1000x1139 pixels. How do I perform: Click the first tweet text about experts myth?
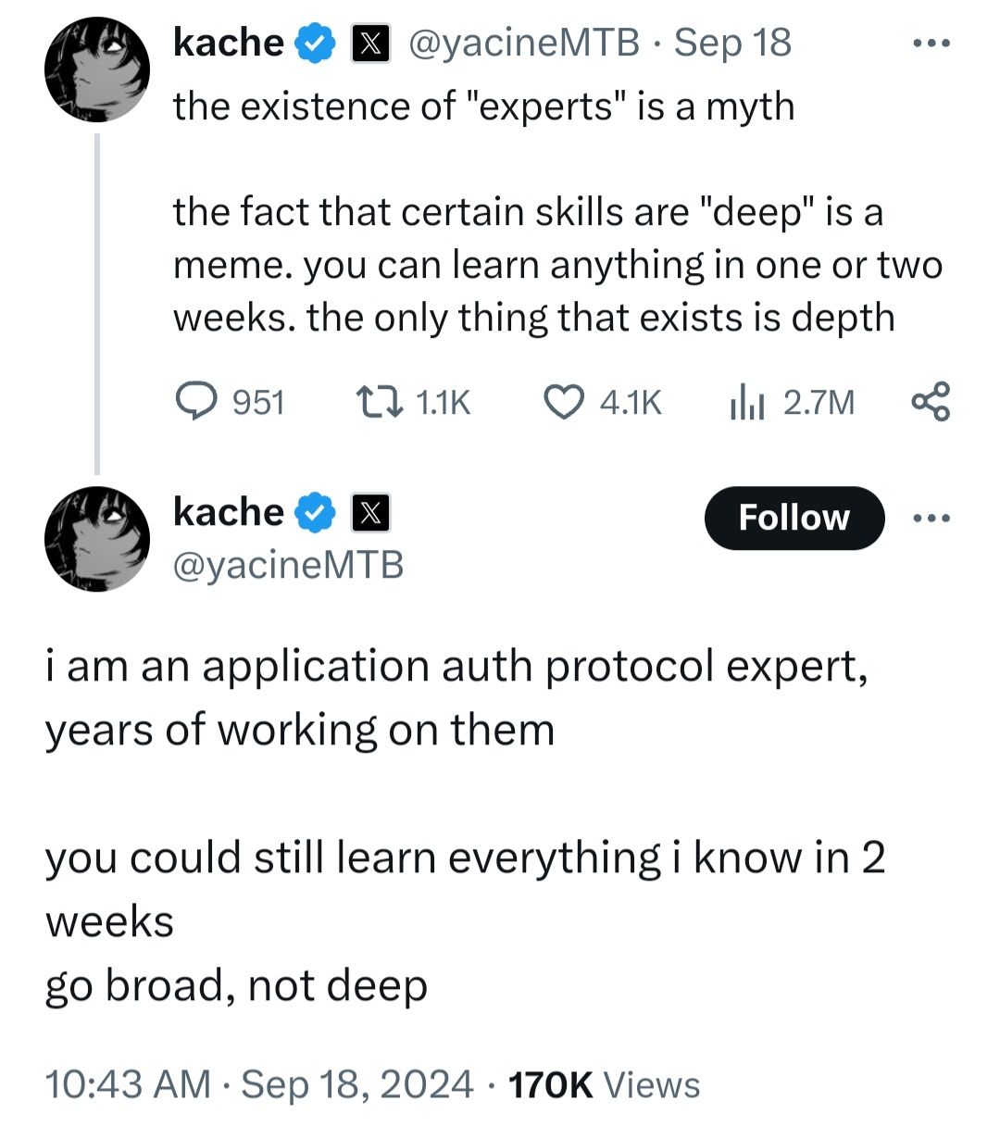pyautogui.click(x=483, y=106)
